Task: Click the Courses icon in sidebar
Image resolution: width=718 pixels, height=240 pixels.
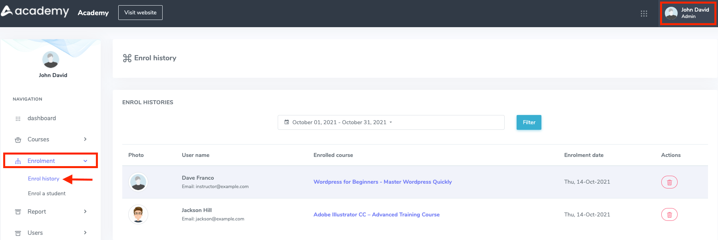Action: click(x=18, y=140)
